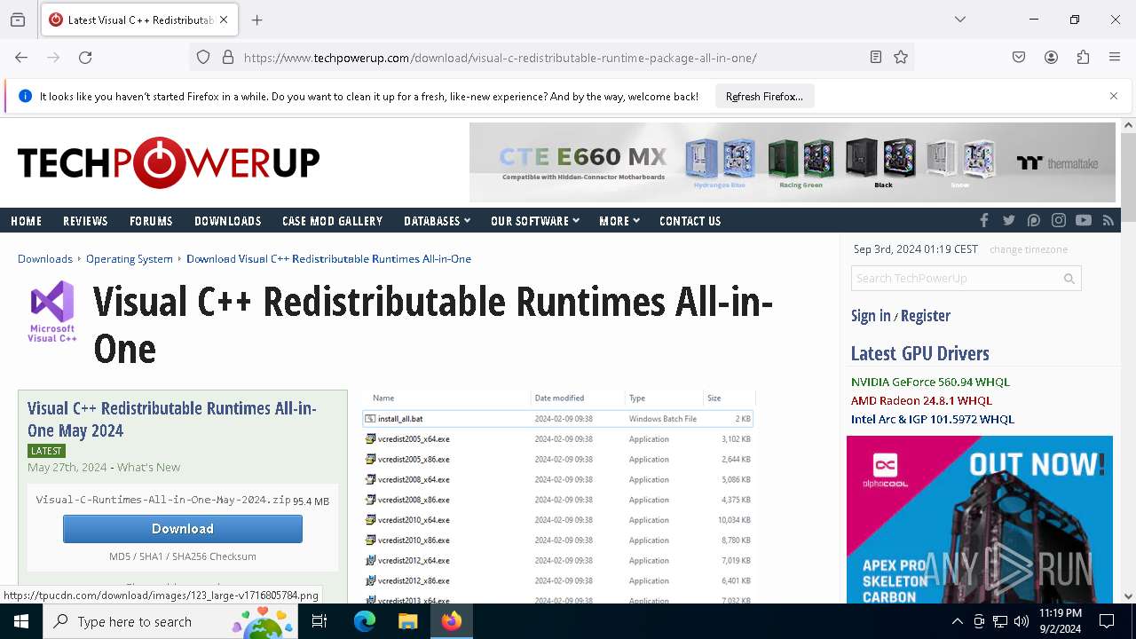The image size is (1136, 639).
Task: Click the MD5 / SHA1 / SHA256 Checksum link
Action: [x=183, y=556]
